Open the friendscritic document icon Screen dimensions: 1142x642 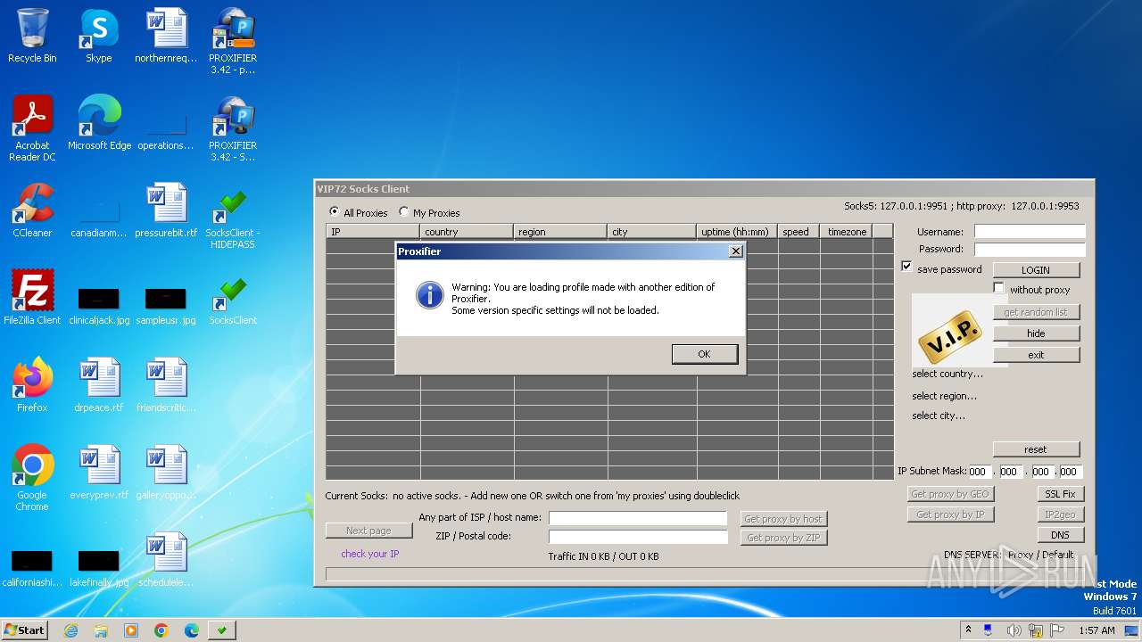tap(166, 385)
